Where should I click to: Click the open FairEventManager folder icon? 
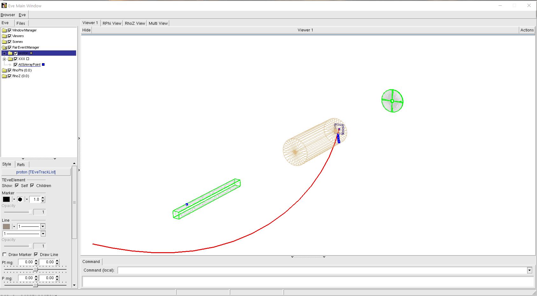tap(4, 48)
